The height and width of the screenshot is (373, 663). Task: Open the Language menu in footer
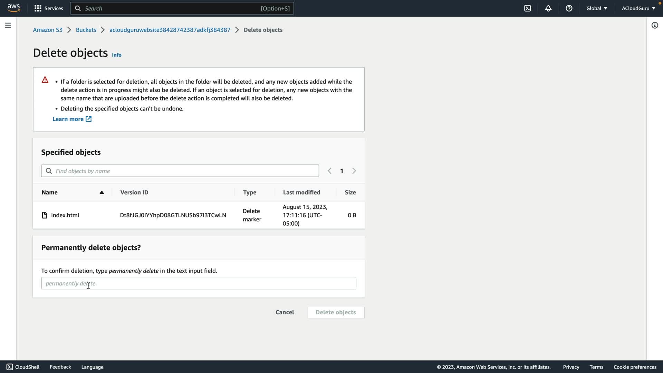point(92,367)
